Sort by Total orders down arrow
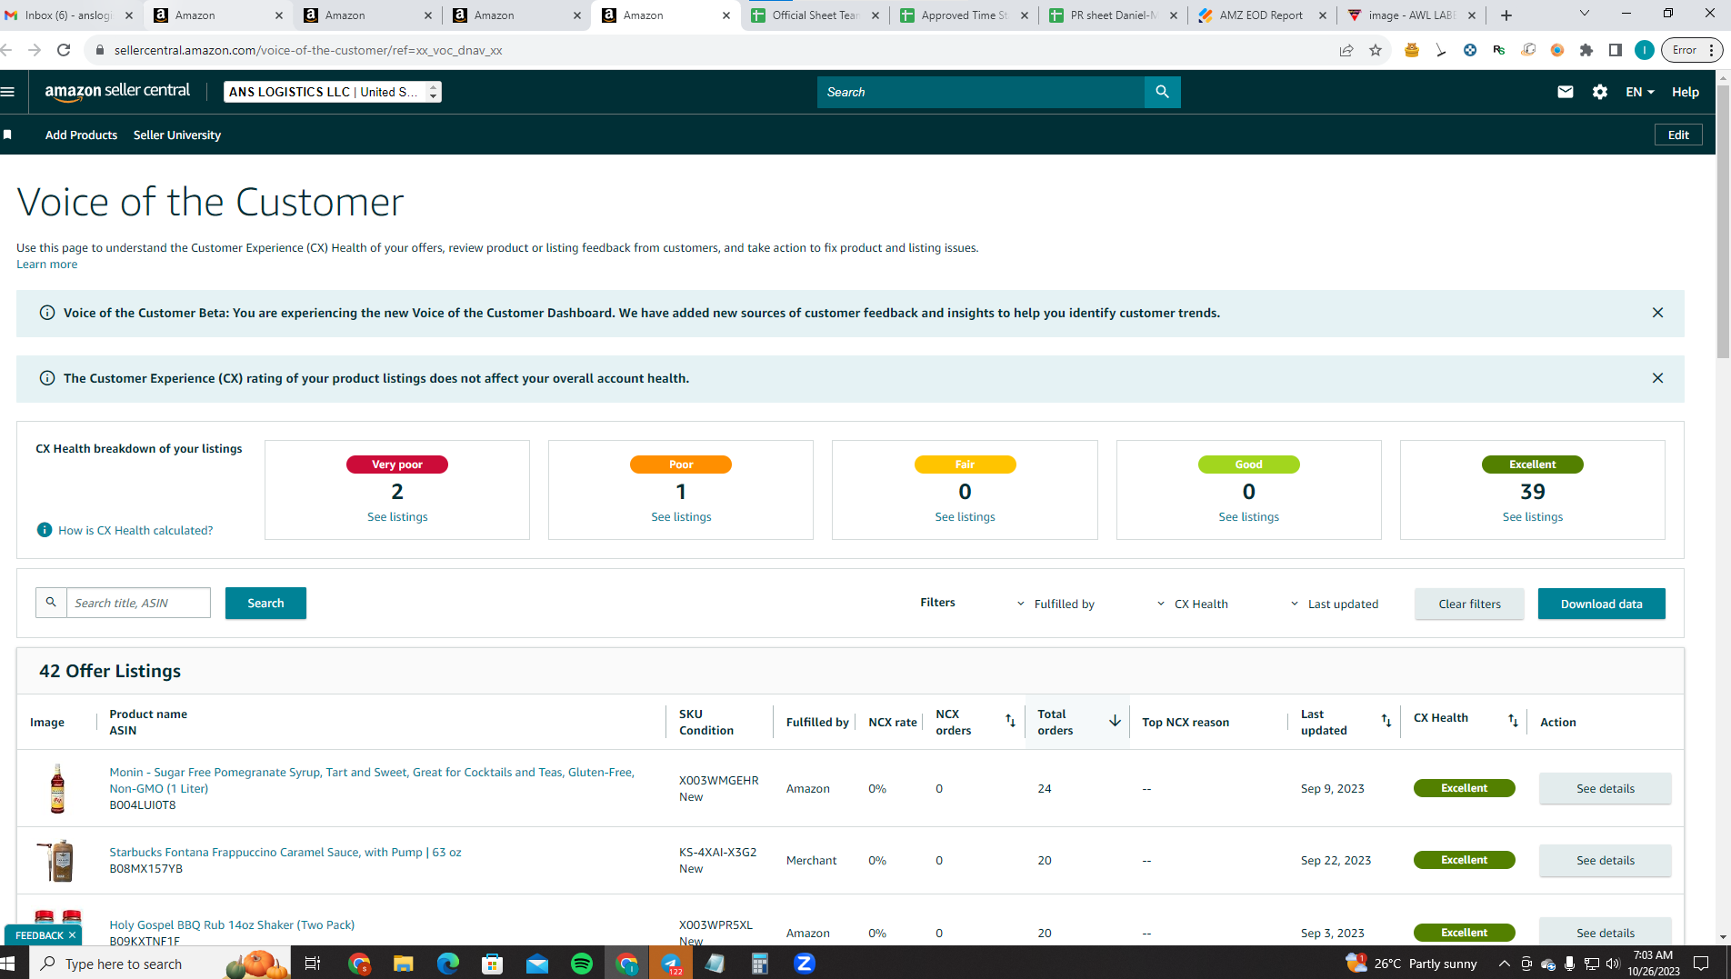 point(1115,721)
